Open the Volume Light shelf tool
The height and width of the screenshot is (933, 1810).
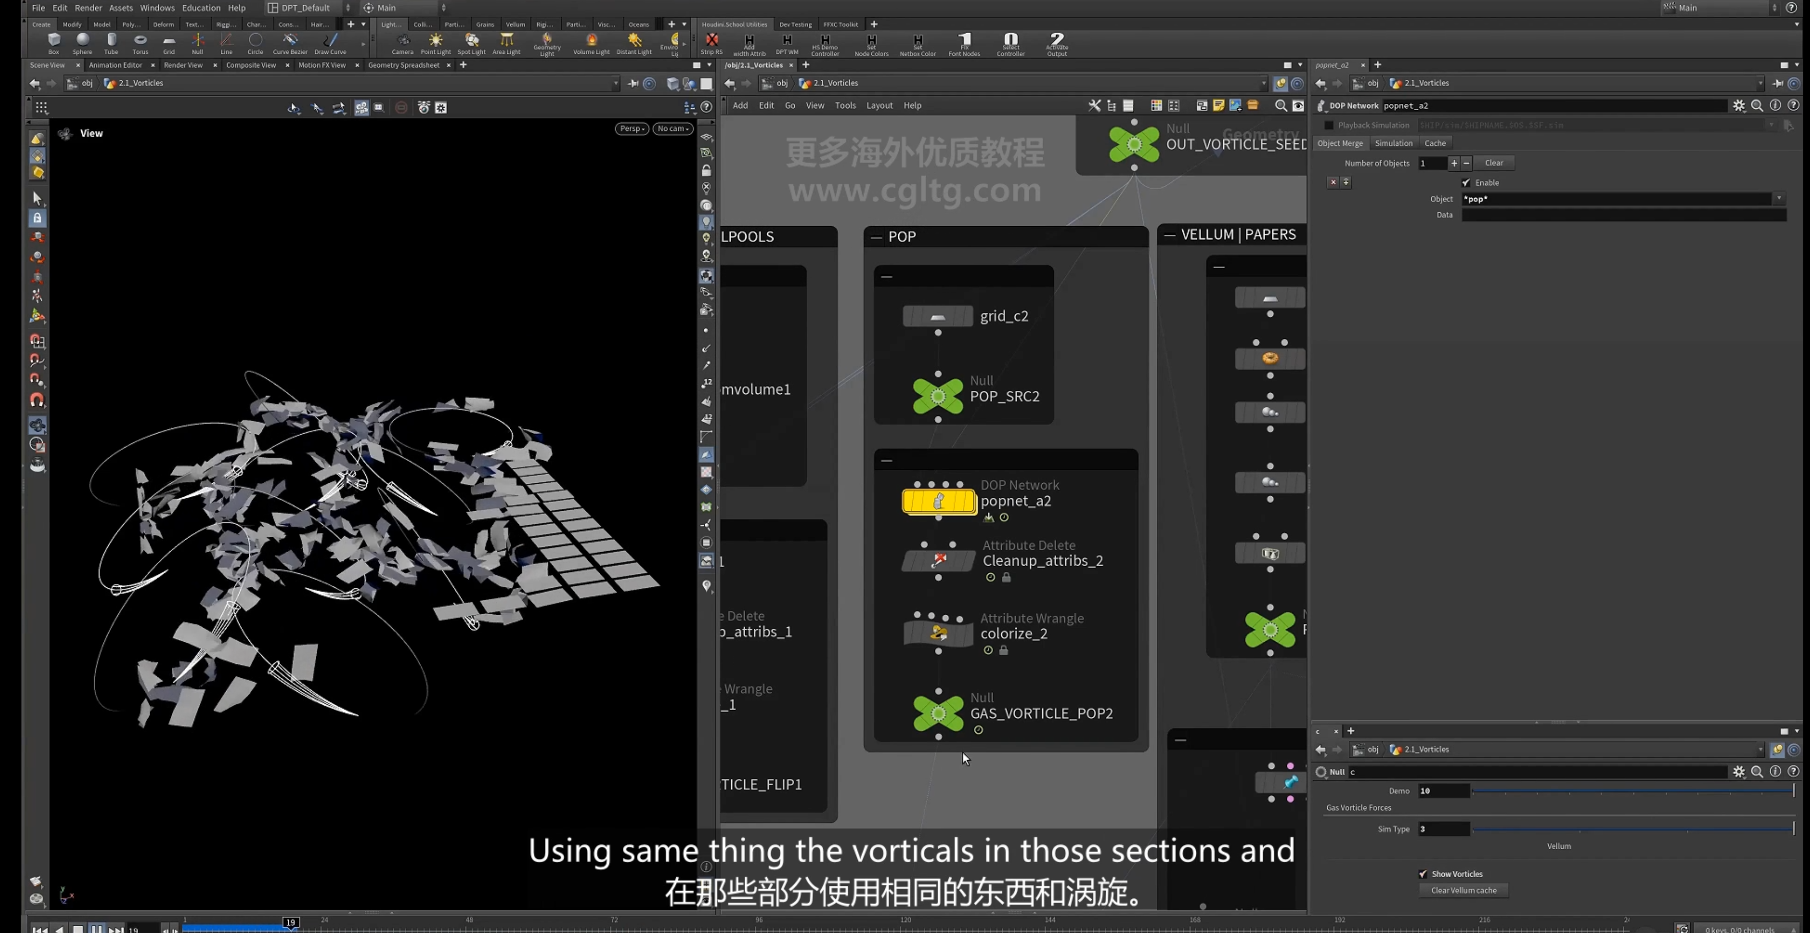click(x=591, y=43)
